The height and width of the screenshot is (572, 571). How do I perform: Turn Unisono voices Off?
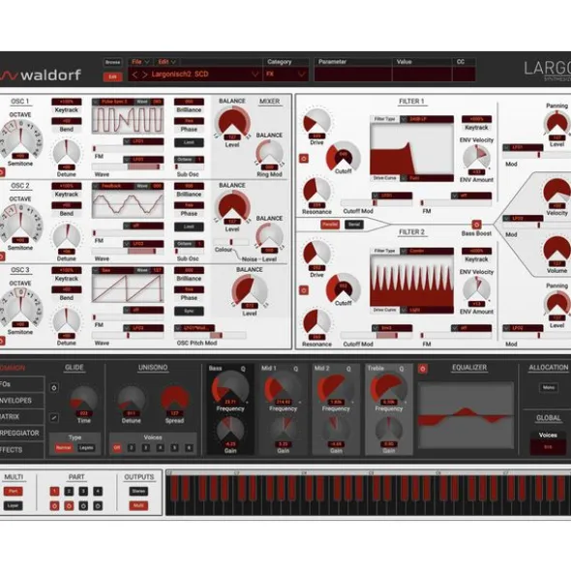click(117, 447)
